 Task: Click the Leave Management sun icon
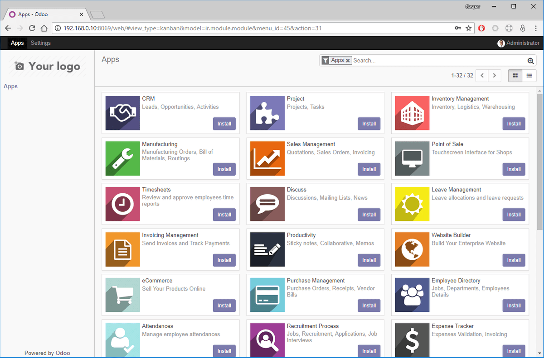[412, 204]
